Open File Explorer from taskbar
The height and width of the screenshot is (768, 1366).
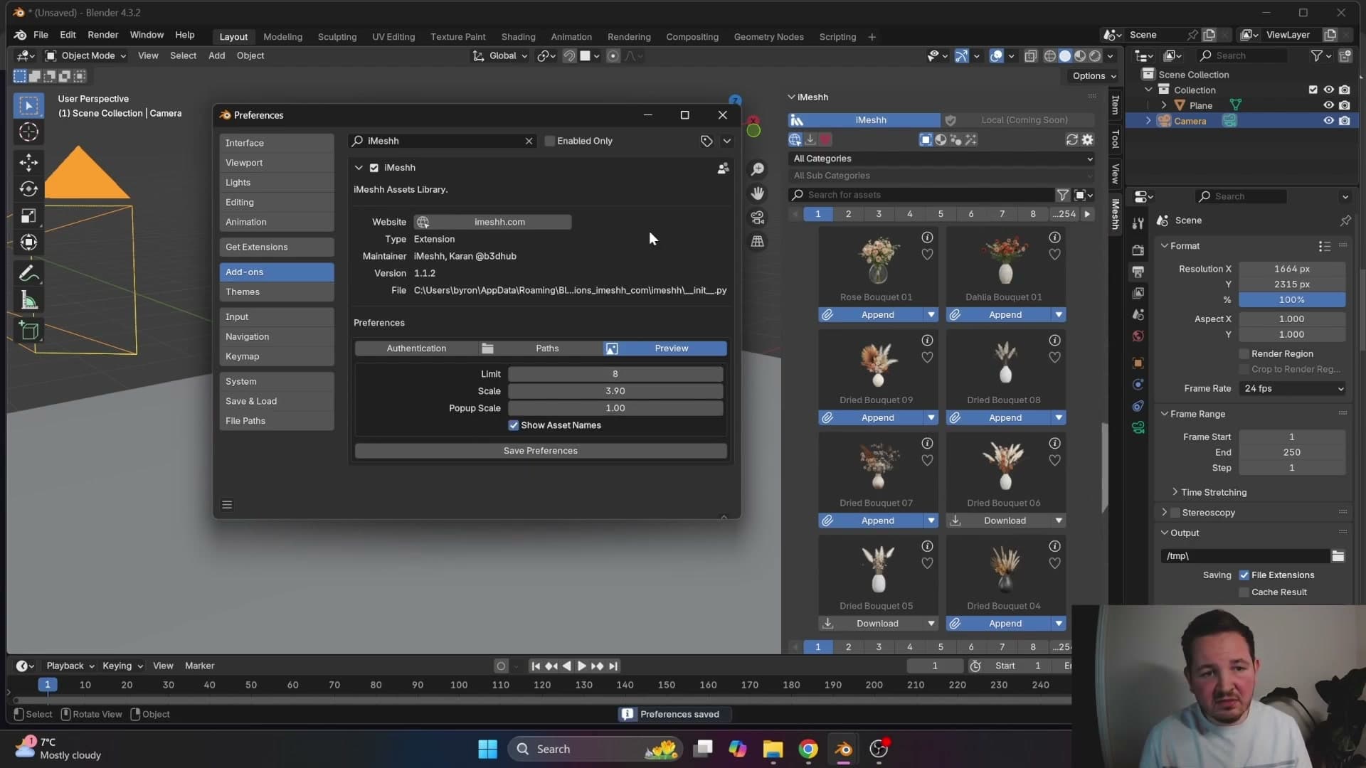pos(773,749)
